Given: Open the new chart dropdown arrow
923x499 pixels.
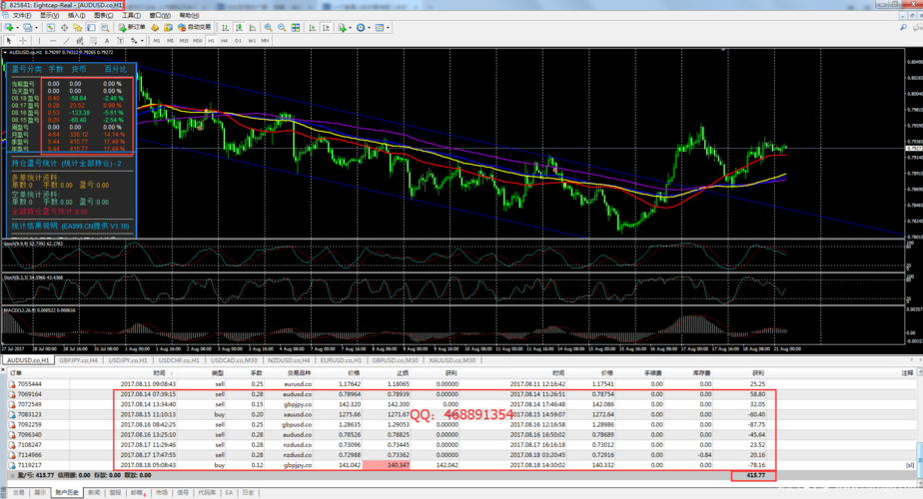Looking at the screenshot, I should coord(18,28).
